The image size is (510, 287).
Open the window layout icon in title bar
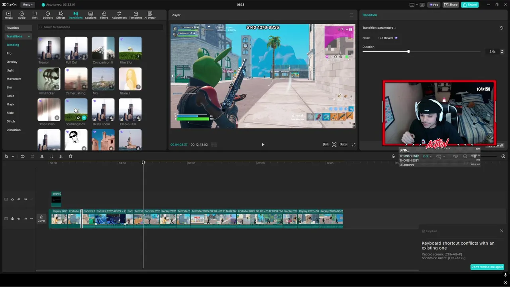412,5
